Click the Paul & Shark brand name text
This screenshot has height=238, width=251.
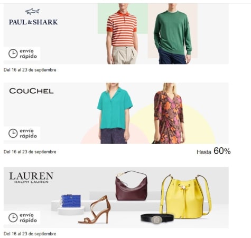tap(33, 22)
